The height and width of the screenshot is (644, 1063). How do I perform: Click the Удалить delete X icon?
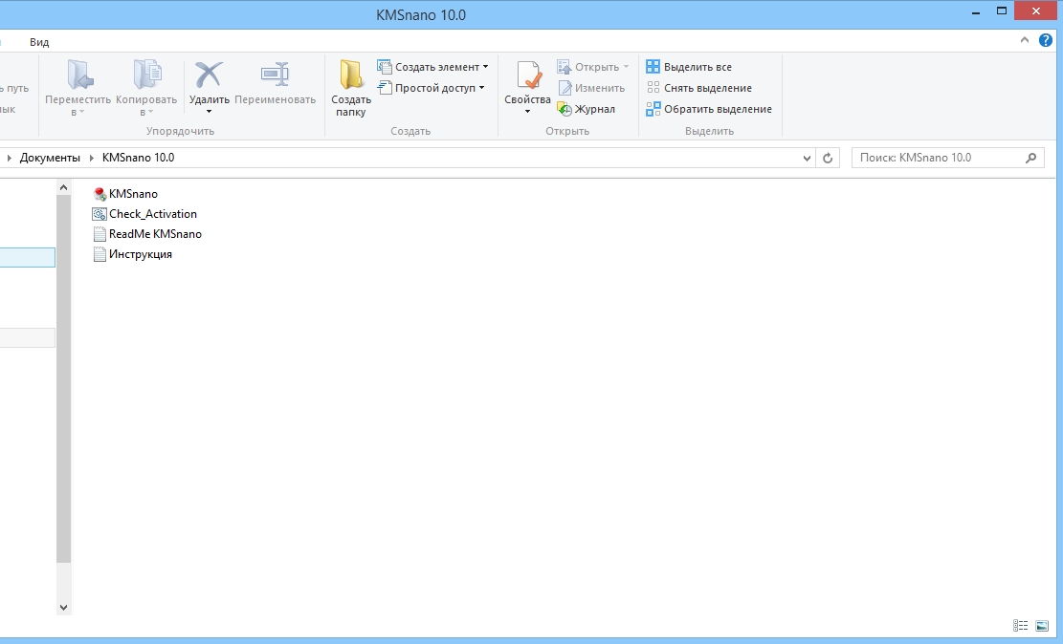[209, 75]
